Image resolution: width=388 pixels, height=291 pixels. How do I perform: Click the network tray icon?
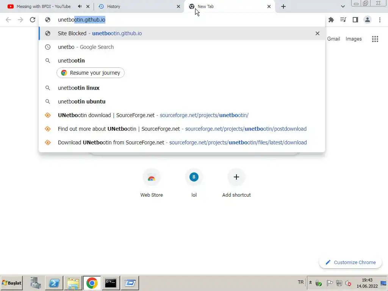point(339,283)
